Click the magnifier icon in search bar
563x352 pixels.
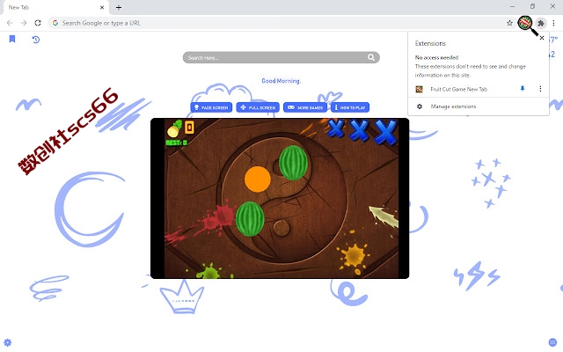click(371, 57)
